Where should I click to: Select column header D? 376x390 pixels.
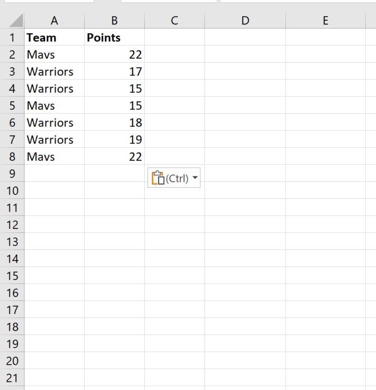pyautogui.click(x=245, y=20)
